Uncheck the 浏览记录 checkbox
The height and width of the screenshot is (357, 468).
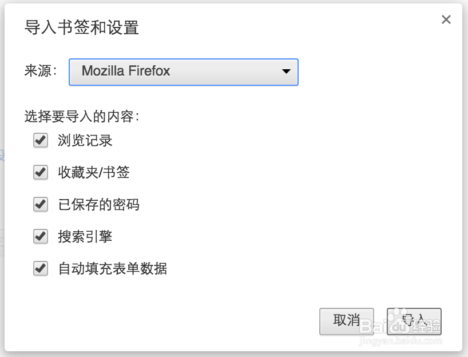40,140
